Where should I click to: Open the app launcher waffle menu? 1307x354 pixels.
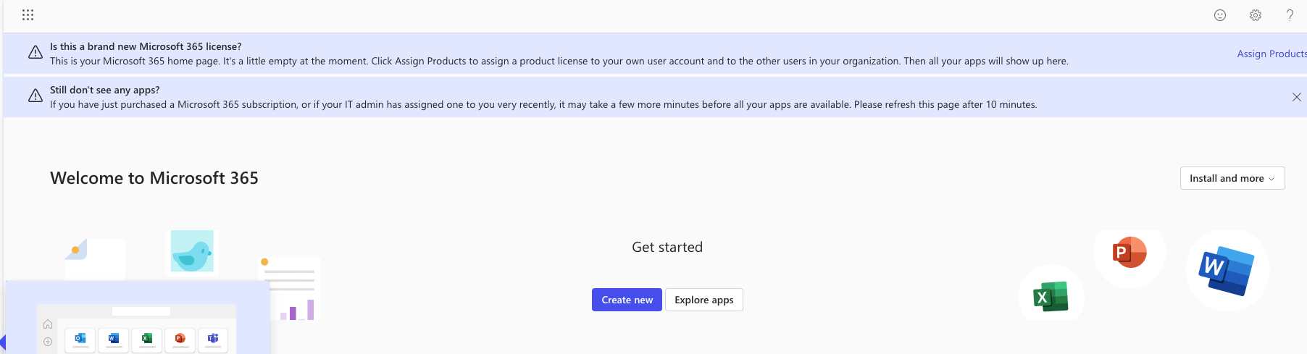point(28,14)
